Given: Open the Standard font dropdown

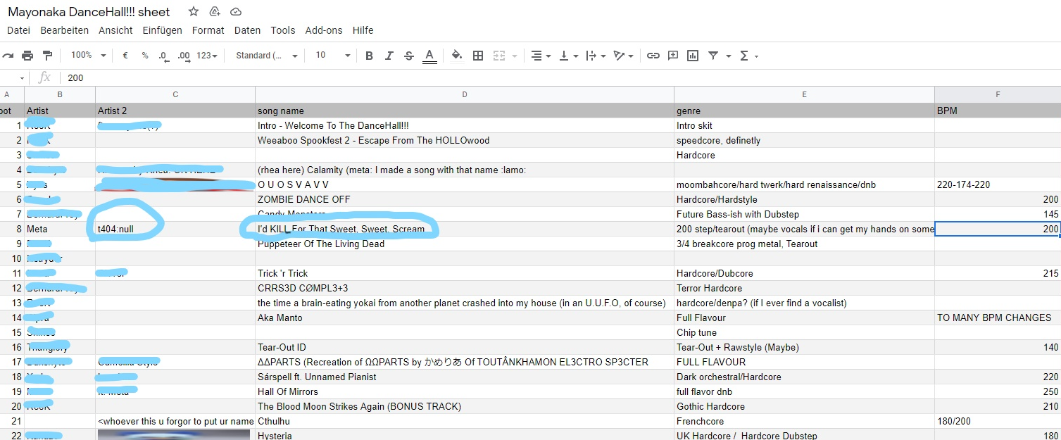Looking at the screenshot, I should pos(266,56).
